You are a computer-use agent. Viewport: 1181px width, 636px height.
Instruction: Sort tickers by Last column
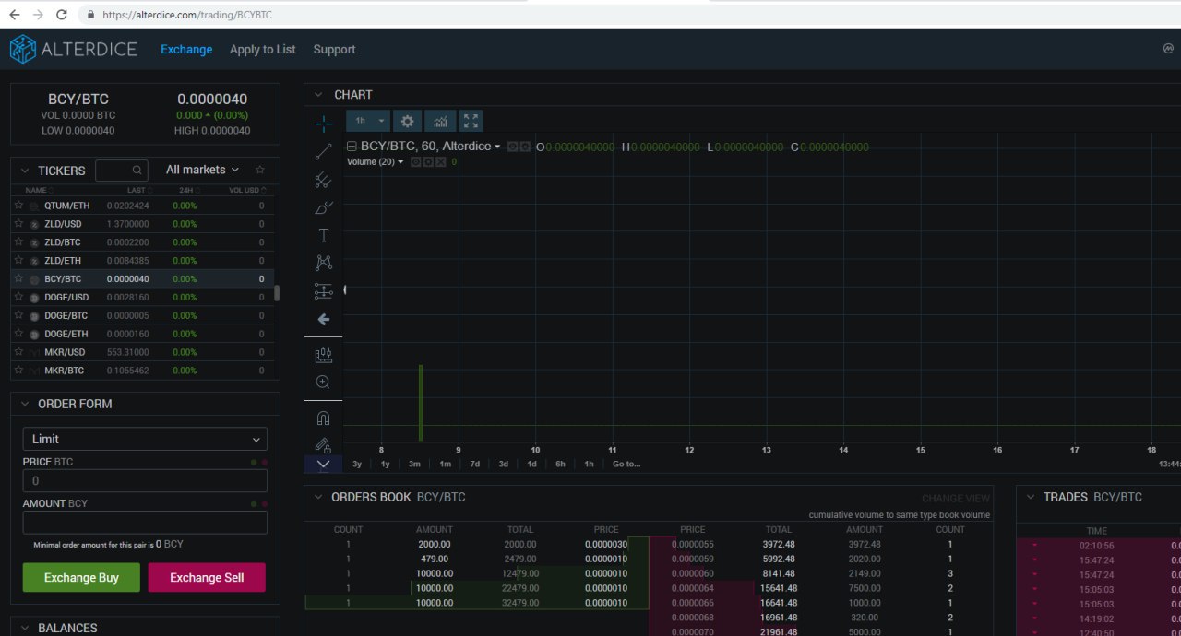[138, 190]
